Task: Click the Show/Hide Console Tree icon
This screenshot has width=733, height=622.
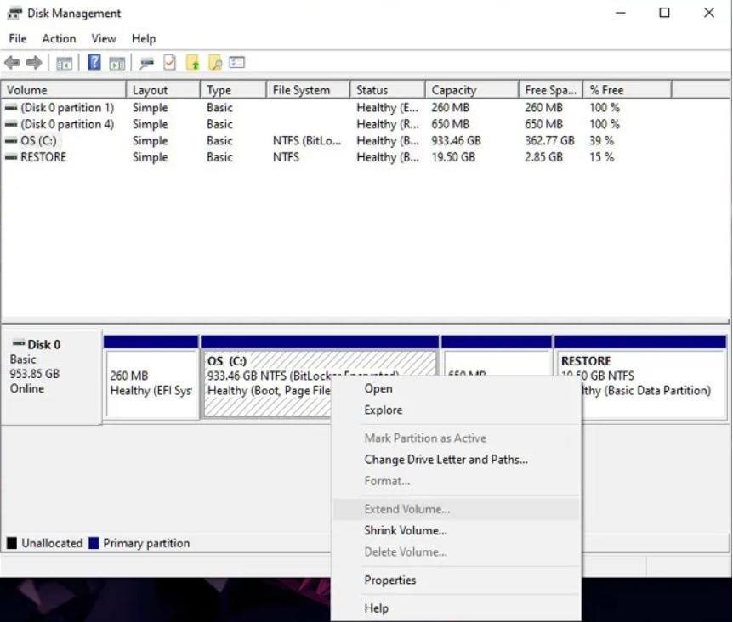Action: click(x=64, y=63)
